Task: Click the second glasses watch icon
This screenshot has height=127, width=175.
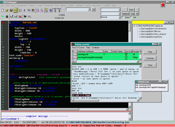Action: click(16, 17)
